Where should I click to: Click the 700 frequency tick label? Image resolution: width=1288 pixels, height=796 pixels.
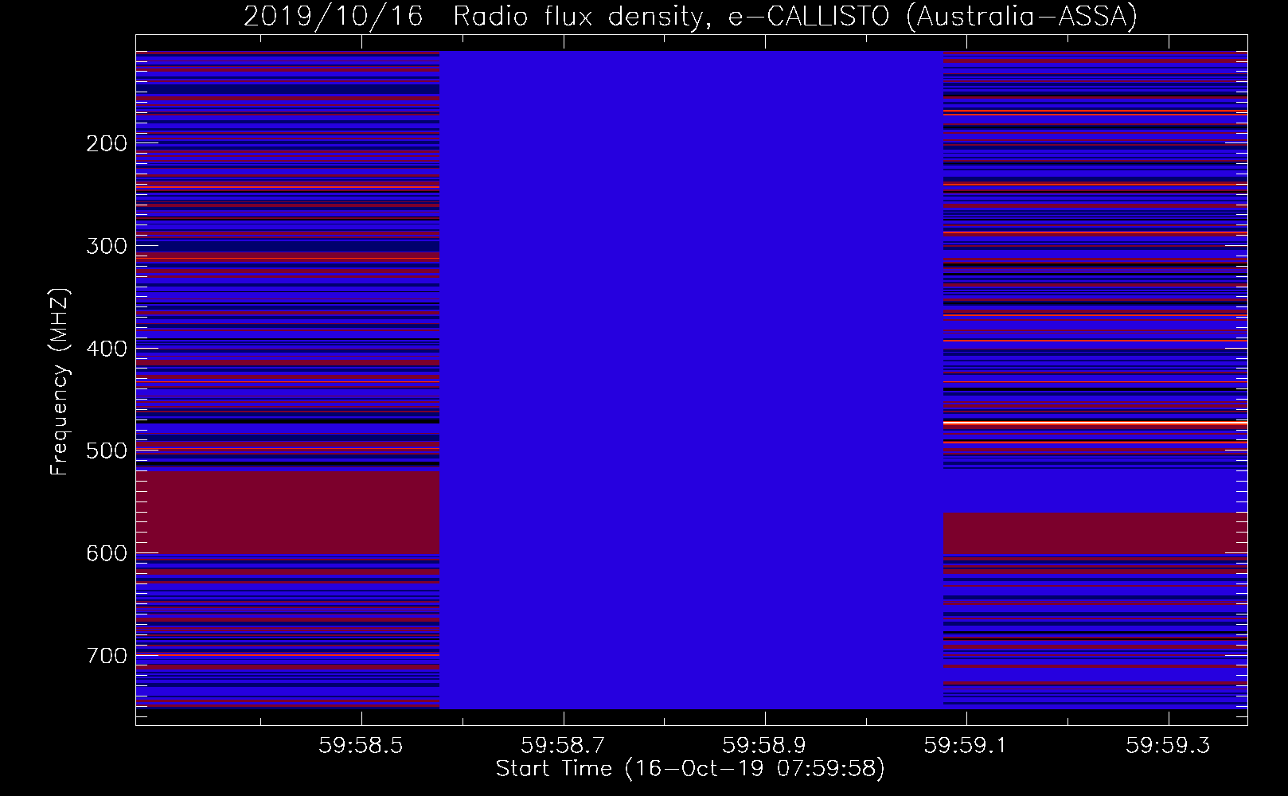pyautogui.click(x=107, y=656)
